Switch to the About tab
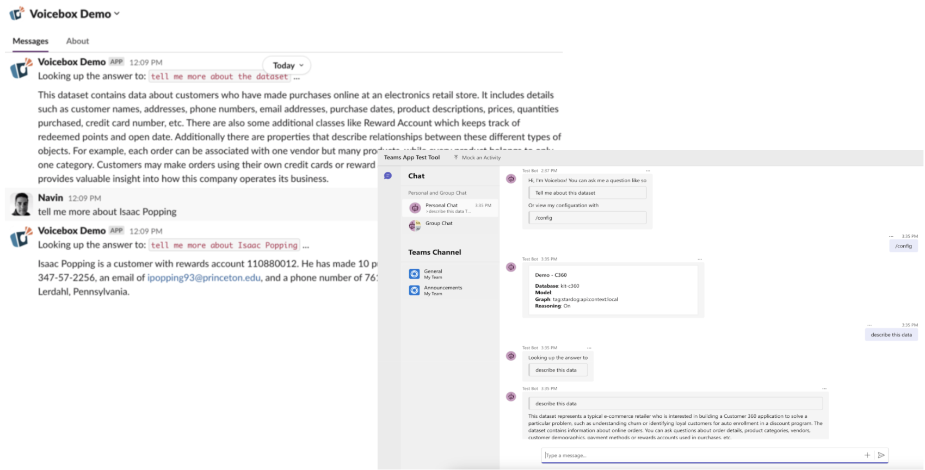Image resolution: width=925 pixels, height=470 pixels. [x=77, y=41]
